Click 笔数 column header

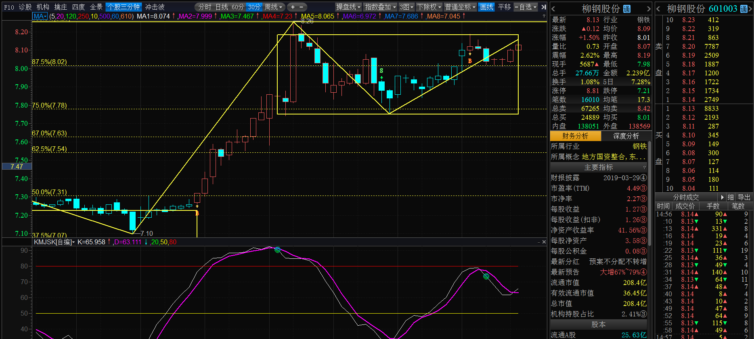click(x=738, y=206)
